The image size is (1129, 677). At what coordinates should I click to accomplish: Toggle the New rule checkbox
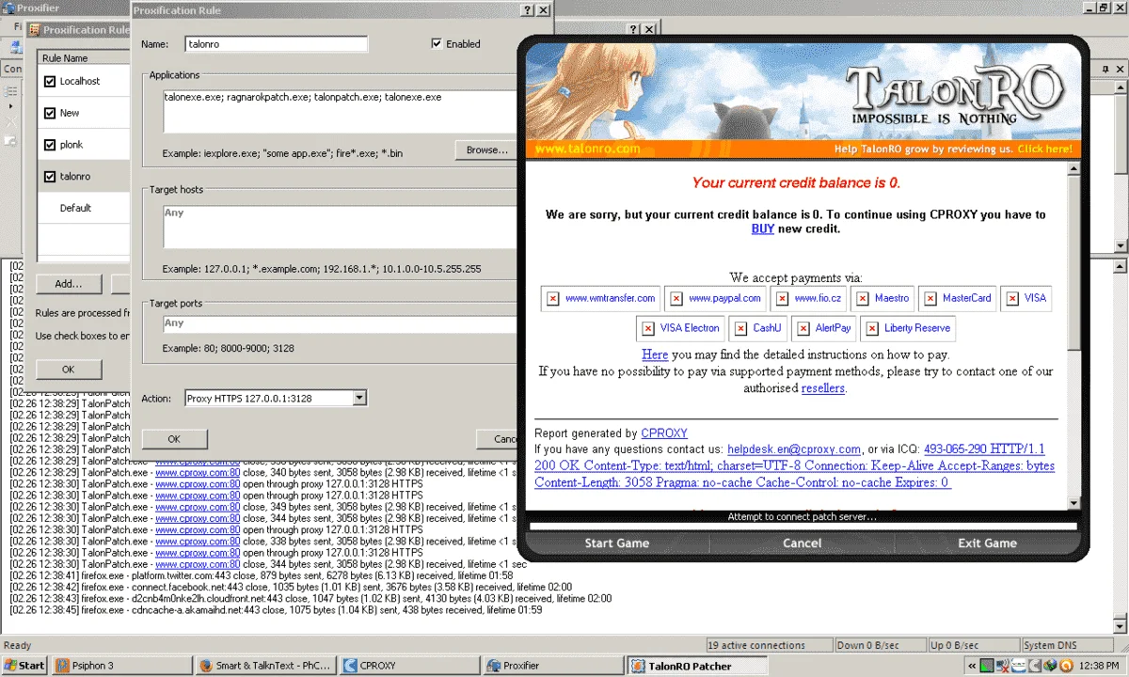click(x=50, y=113)
